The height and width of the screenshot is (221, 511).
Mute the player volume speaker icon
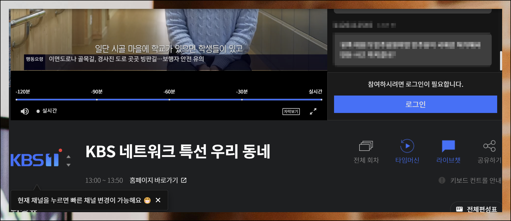coord(25,111)
